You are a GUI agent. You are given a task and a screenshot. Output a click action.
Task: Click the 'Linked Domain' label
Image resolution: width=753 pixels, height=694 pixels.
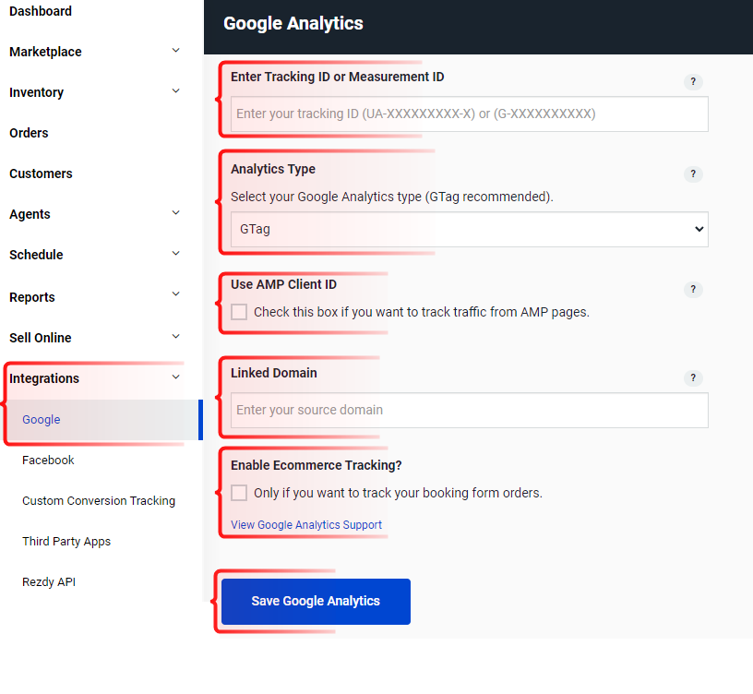tap(274, 373)
